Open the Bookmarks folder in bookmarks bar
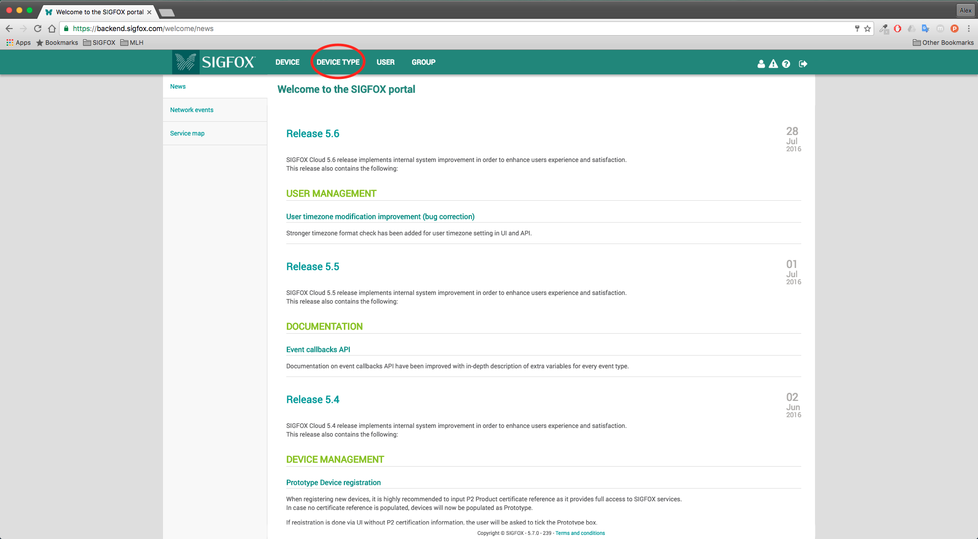Viewport: 978px width, 539px height. (57, 43)
